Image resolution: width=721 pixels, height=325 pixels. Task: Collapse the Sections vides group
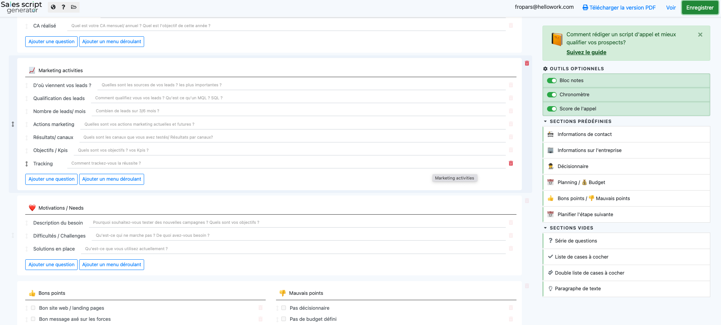(545, 228)
